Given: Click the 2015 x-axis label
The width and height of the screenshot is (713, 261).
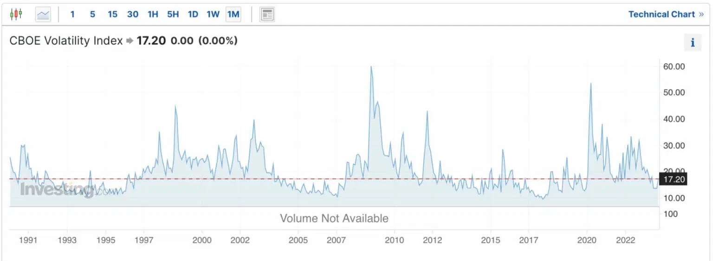Looking at the screenshot, I should [491, 240].
